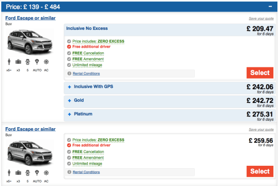Expand the Inclusive With GPS package
This screenshot has height=186, width=279.
pyautogui.click(x=69, y=87)
